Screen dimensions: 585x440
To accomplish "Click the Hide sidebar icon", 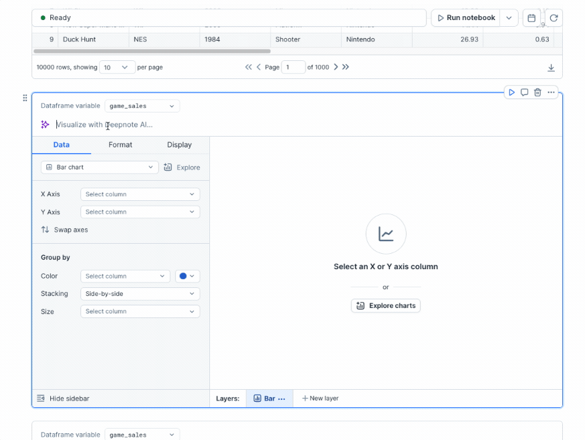I will (x=41, y=398).
